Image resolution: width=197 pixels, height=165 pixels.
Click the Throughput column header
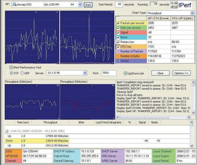(x=50, y=122)
